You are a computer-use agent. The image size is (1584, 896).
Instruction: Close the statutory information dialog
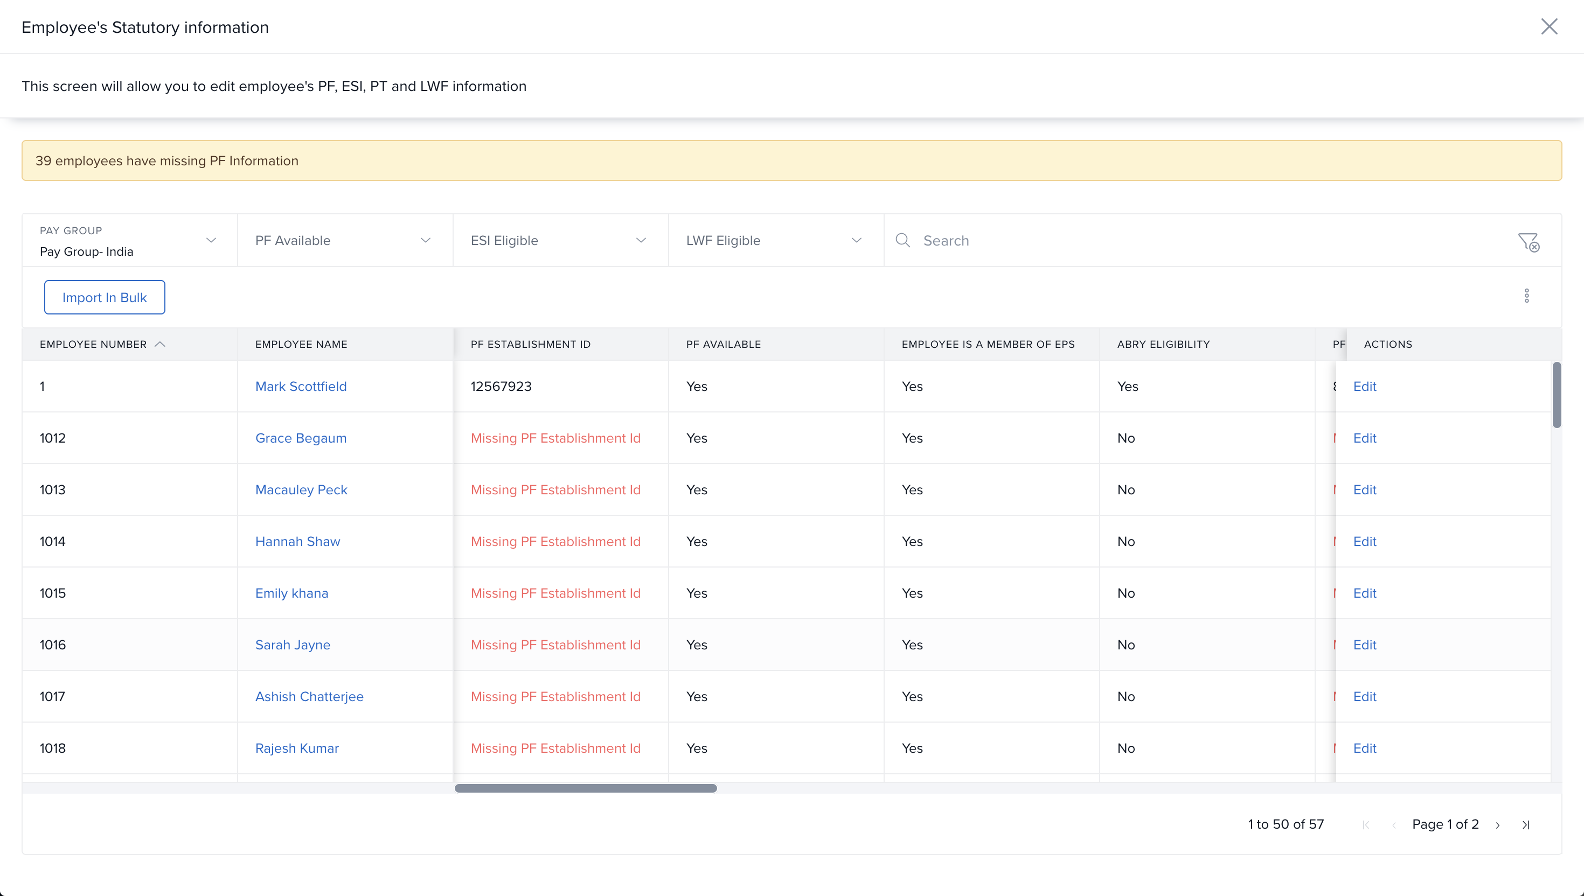coord(1549,26)
